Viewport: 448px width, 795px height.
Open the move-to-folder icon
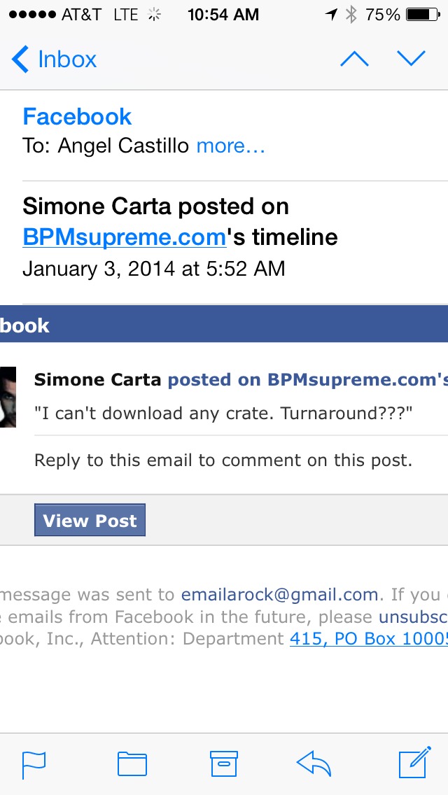132,764
